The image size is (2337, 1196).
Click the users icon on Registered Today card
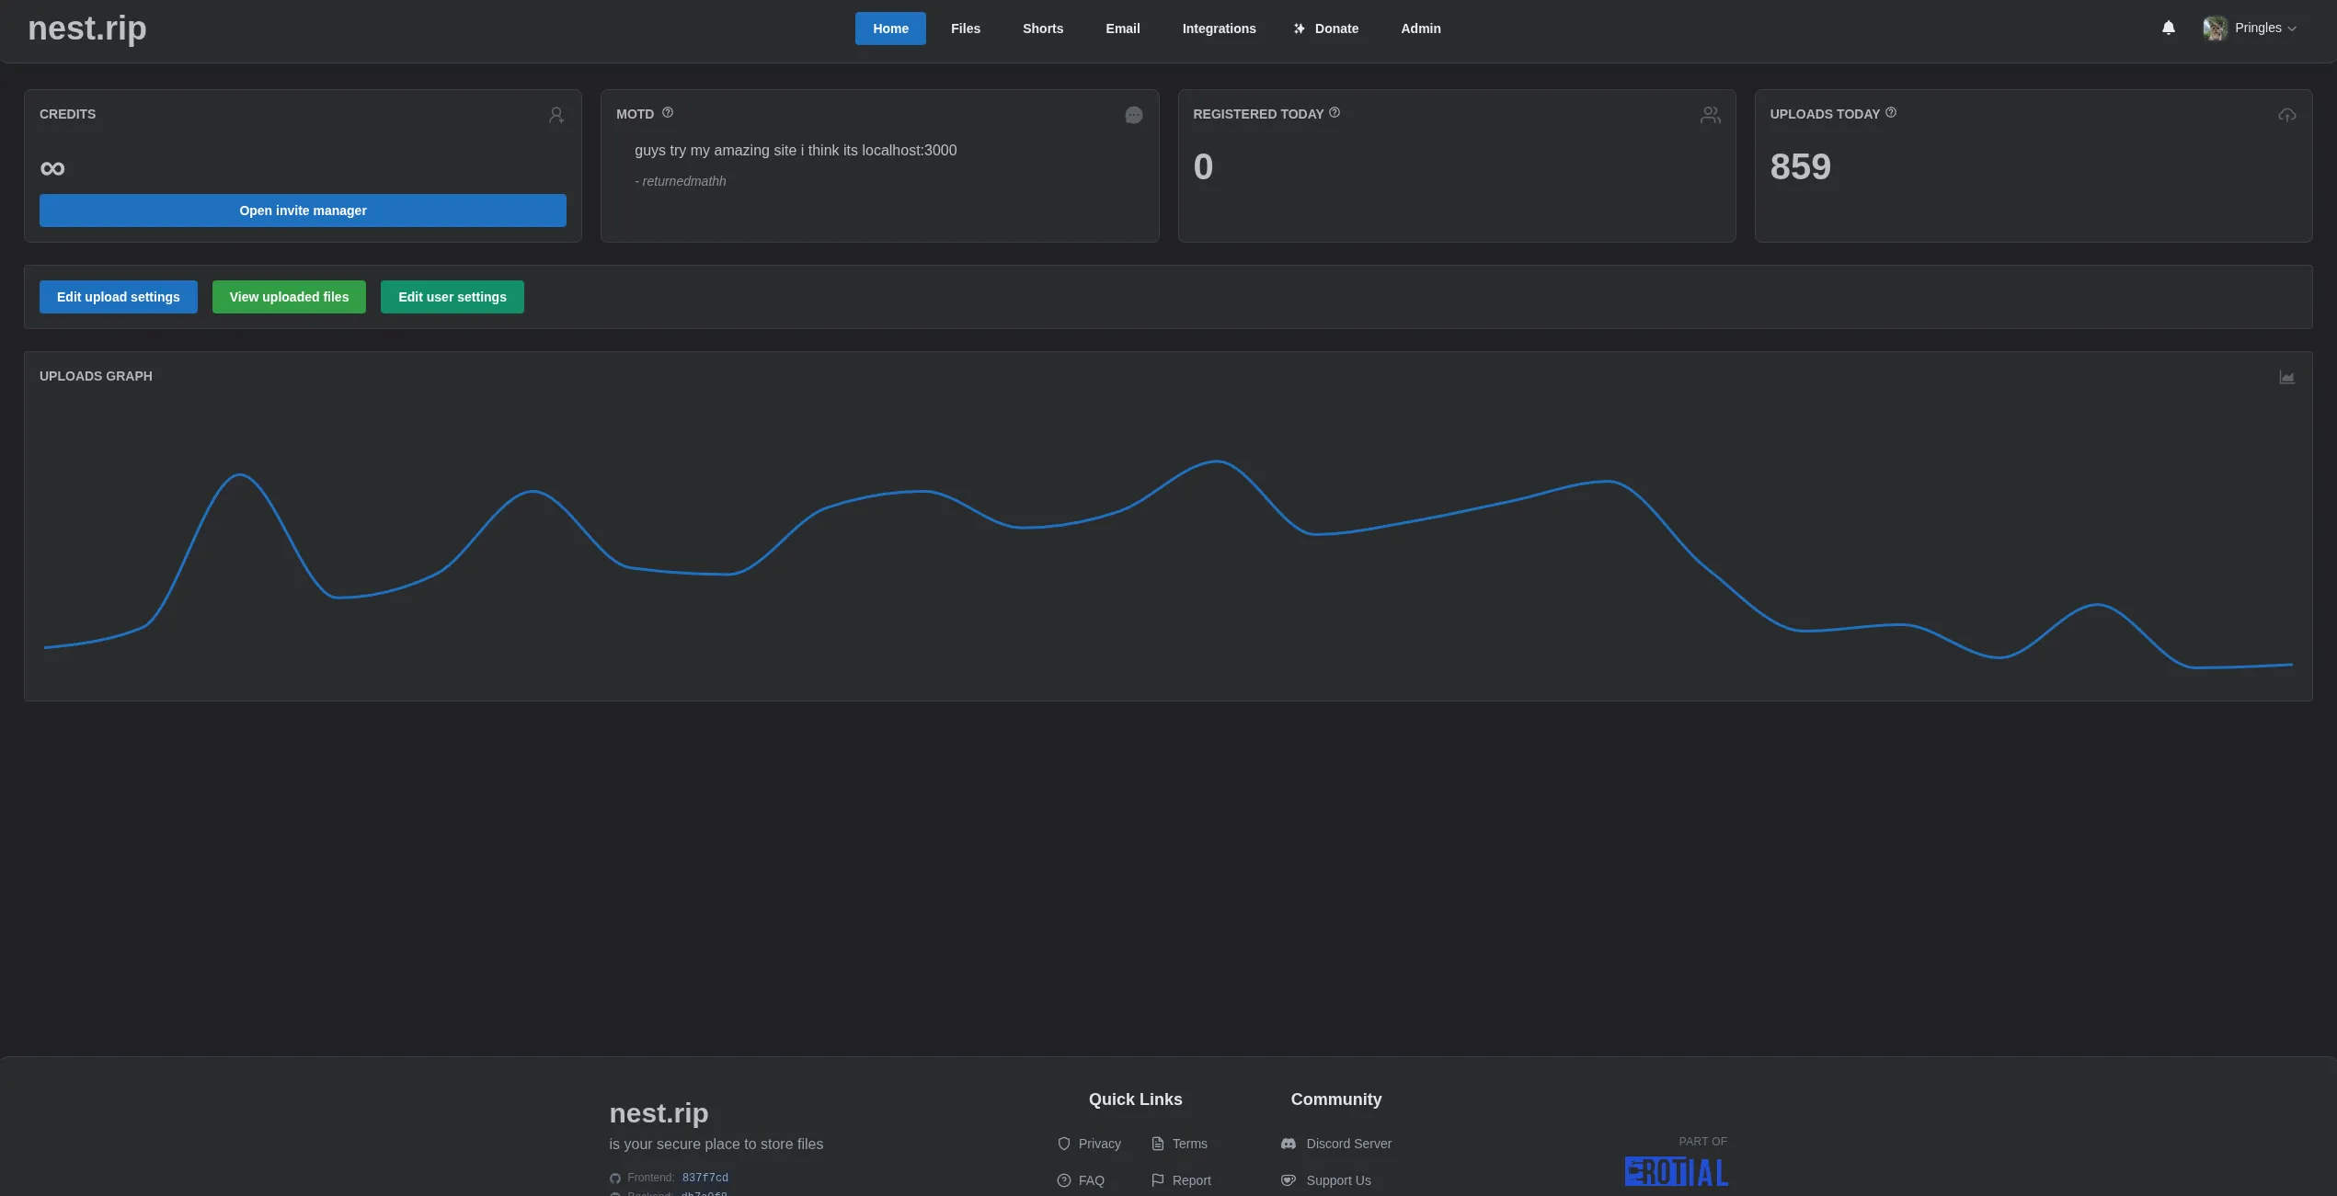1711,115
